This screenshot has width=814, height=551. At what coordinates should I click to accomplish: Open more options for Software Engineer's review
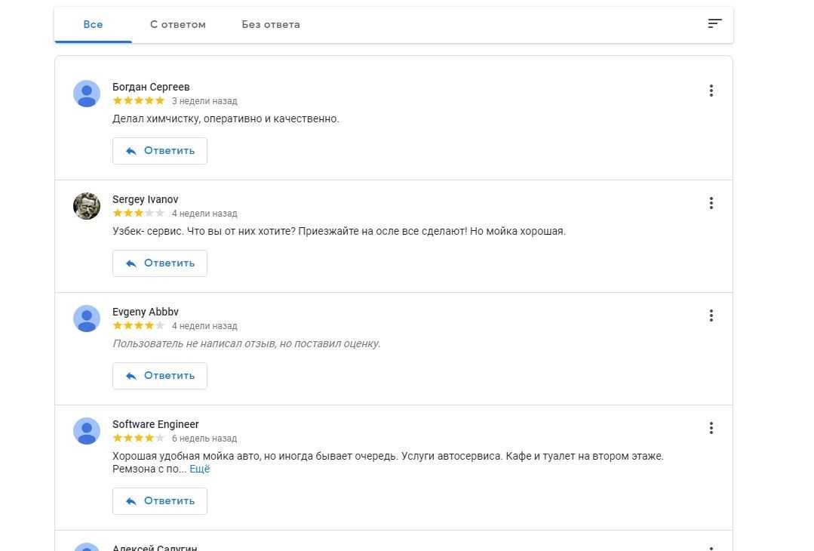pyautogui.click(x=711, y=428)
